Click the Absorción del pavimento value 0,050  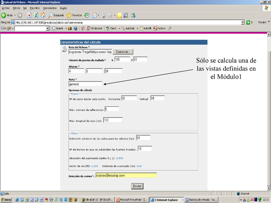click(120, 158)
